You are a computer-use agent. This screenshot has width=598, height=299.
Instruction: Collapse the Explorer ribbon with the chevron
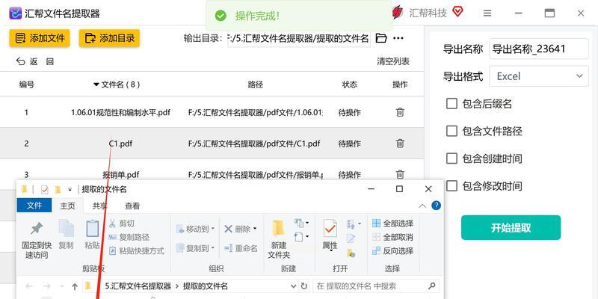422,206
